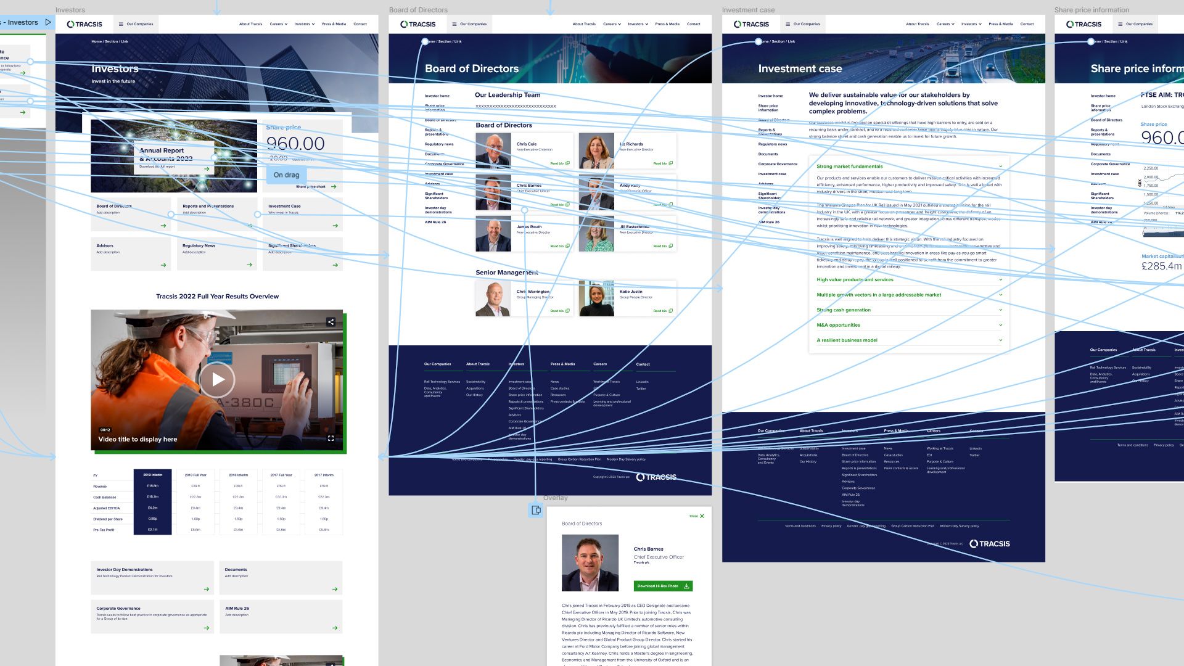Open Our Companies hamburger menu in Investors frame
Image resolution: width=1184 pixels, height=666 pixels.
[136, 24]
